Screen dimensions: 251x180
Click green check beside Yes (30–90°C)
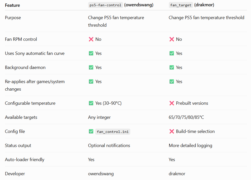pyautogui.click(x=91, y=103)
